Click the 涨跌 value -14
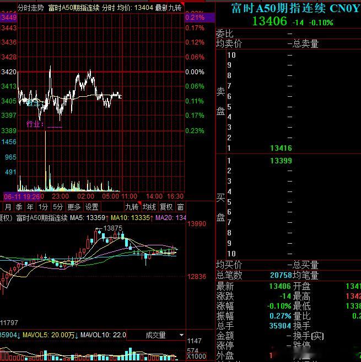The image size is (361, 362). (285, 296)
